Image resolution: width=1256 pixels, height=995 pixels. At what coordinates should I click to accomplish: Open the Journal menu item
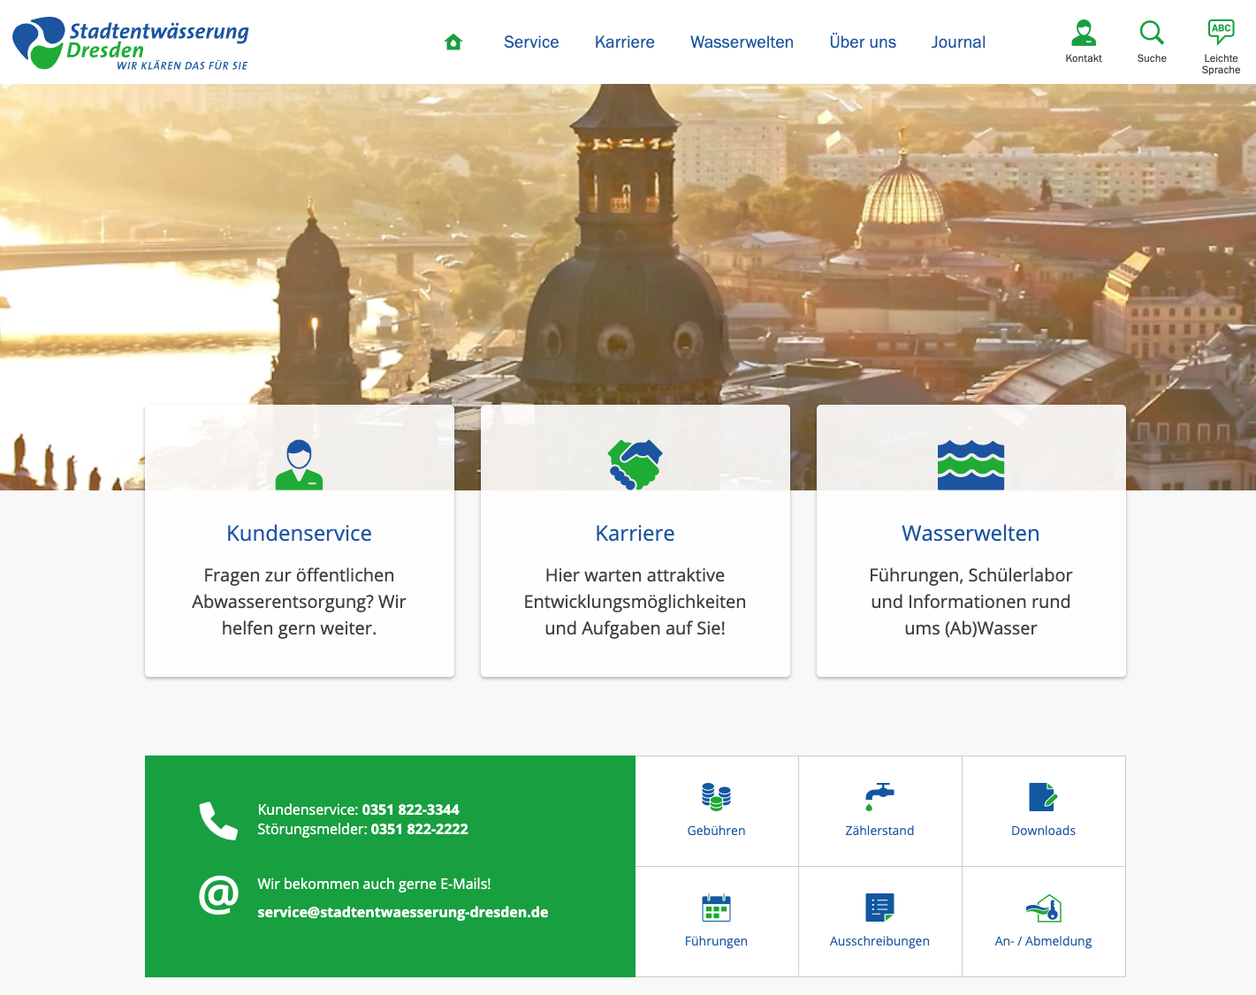tap(958, 42)
